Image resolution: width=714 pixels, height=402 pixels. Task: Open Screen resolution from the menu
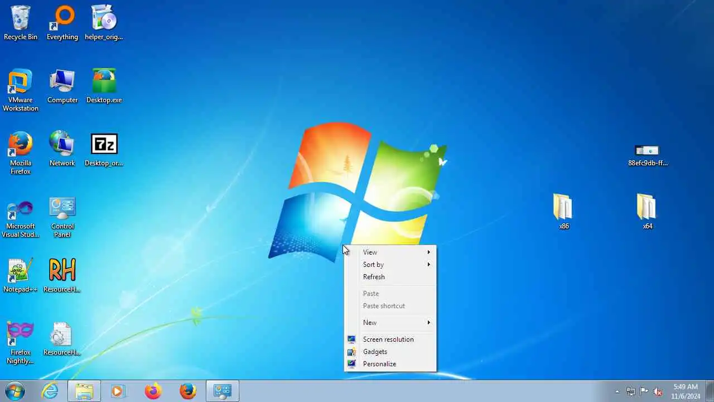coord(390,339)
